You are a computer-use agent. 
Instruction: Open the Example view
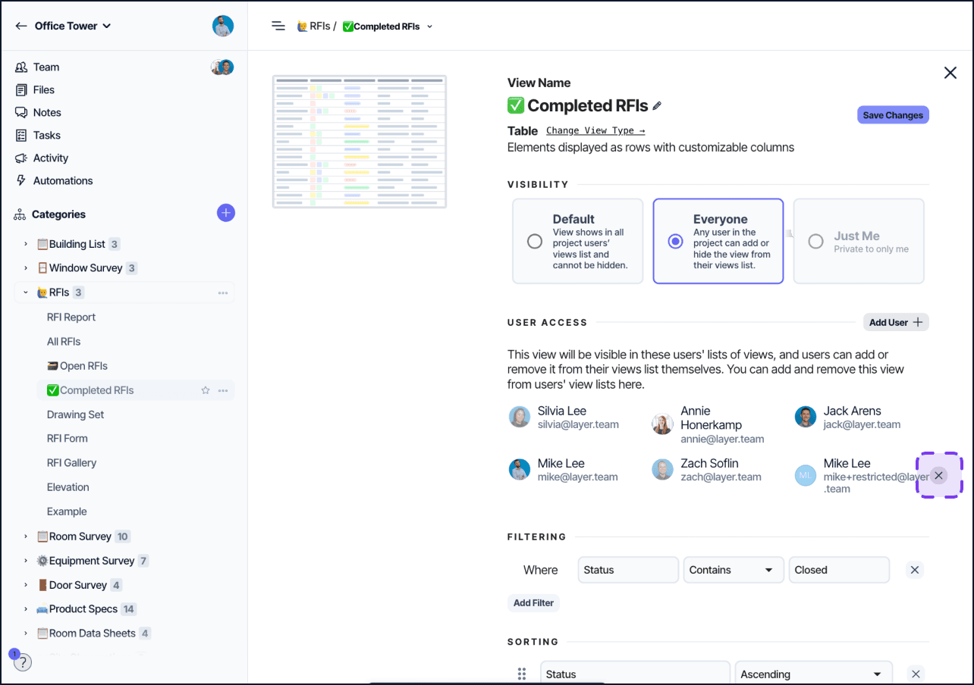[x=67, y=511]
